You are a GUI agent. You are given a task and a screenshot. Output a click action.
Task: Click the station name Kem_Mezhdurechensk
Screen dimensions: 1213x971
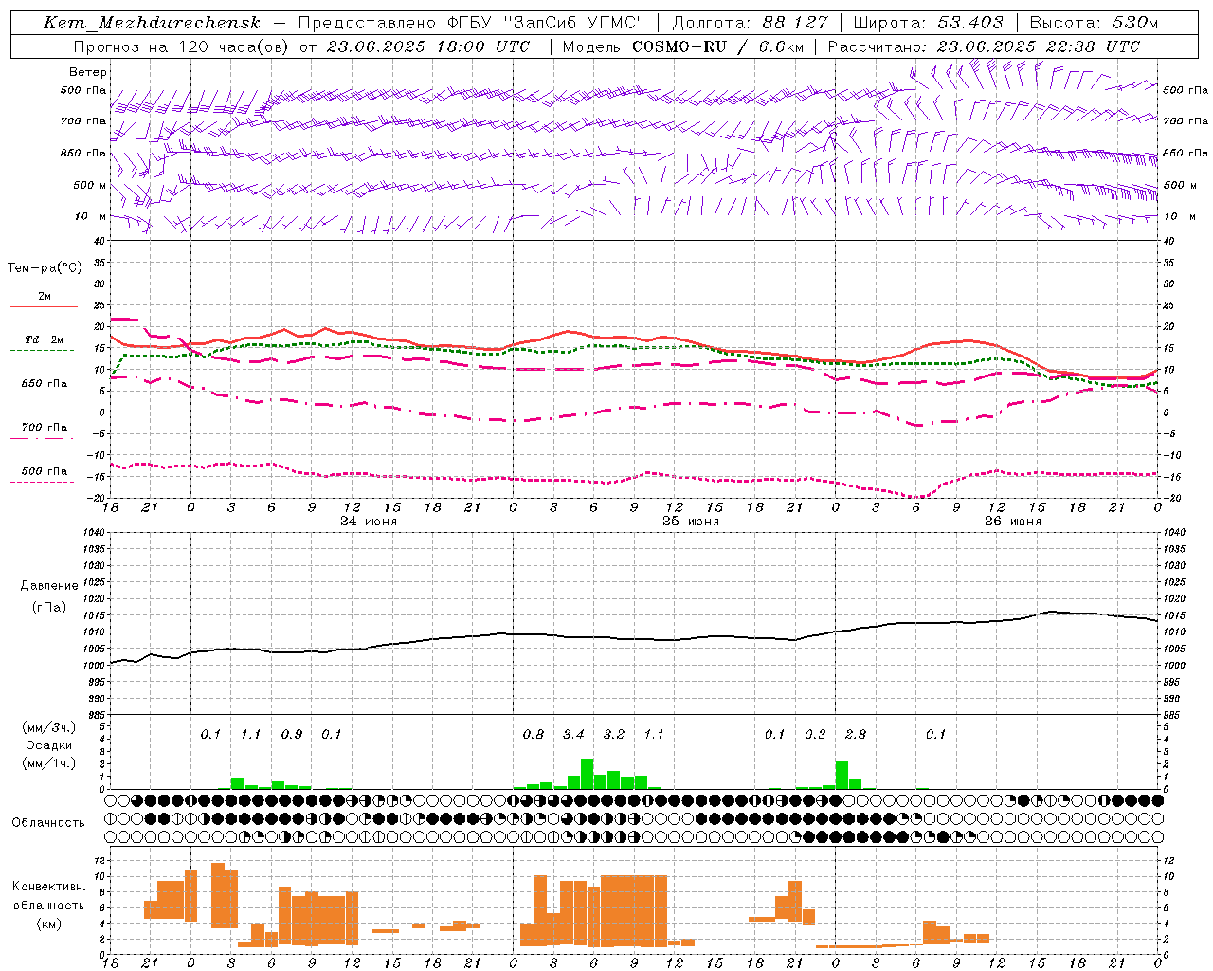click(152, 23)
